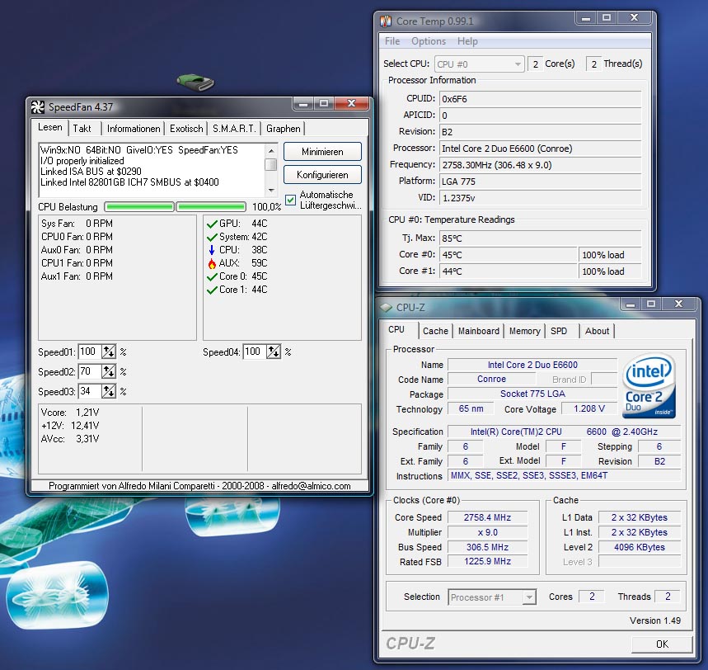Viewport: 708px width, 670px height.
Task: Click the Minimieren button in SpeedFan
Action: [x=322, y=152]
